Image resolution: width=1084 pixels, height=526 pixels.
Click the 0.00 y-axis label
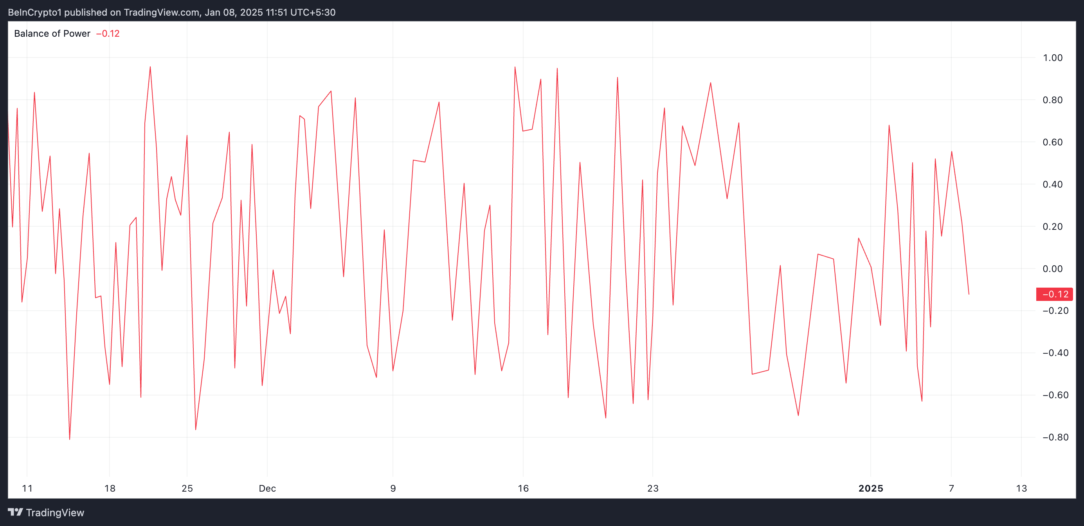(1052, 269)
